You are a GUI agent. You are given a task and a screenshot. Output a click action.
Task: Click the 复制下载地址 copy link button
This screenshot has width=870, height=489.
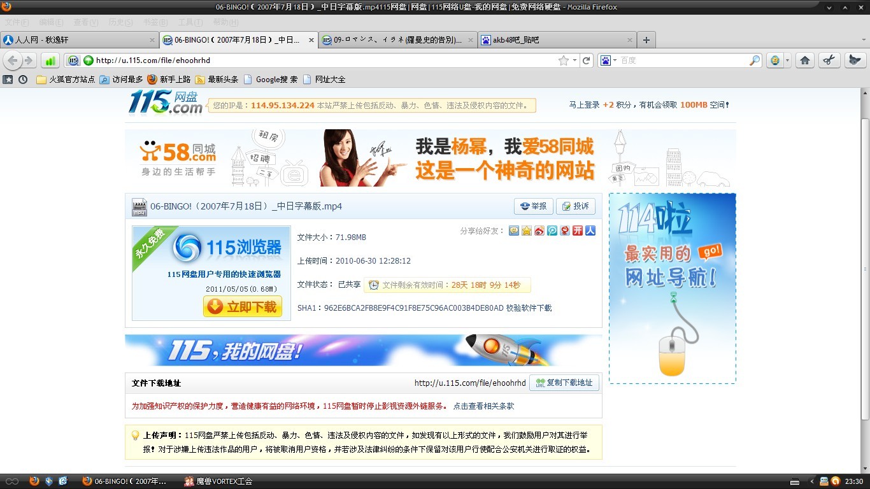(564, 383)
